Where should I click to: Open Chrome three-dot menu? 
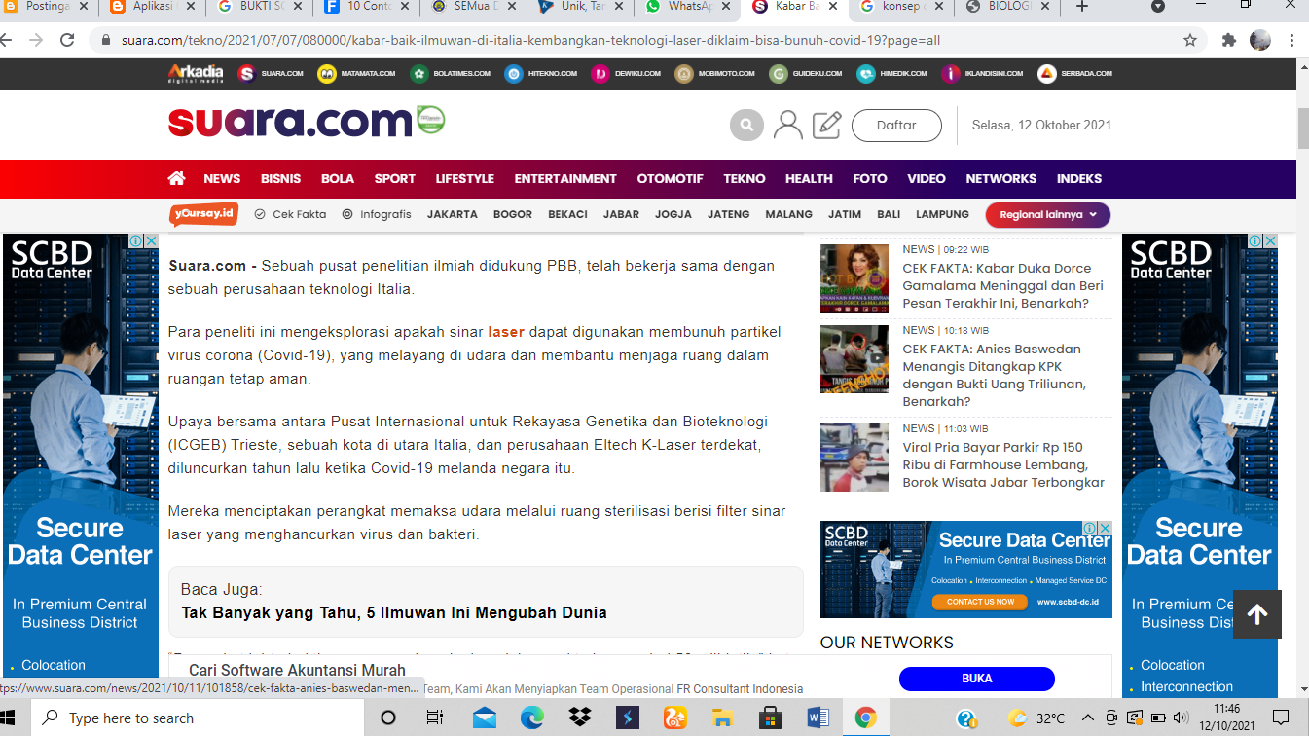[x=1292, y=41]
